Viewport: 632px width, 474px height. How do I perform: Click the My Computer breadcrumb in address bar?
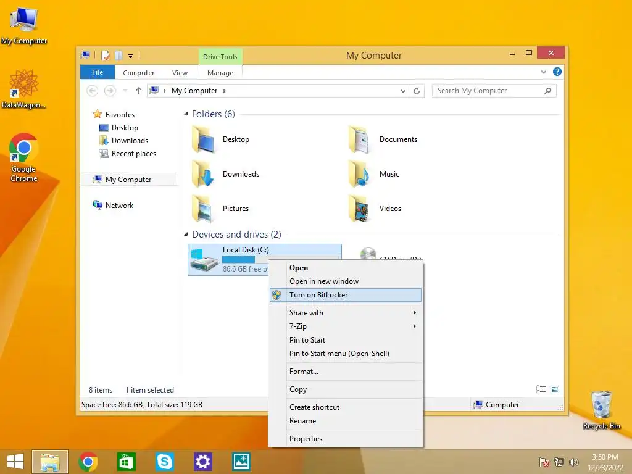pyautogui.click(x=194, y=91)
